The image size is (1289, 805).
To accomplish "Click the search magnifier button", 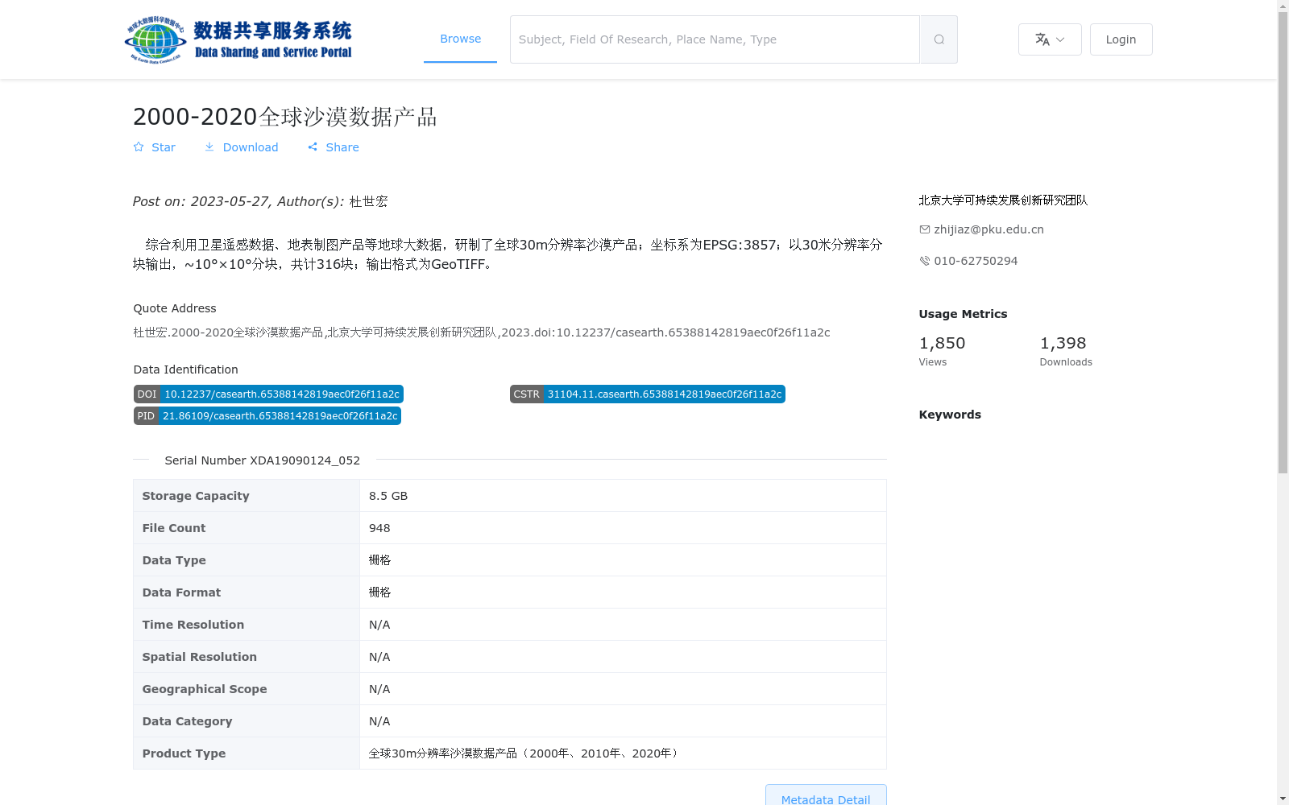I will [939, 39].
